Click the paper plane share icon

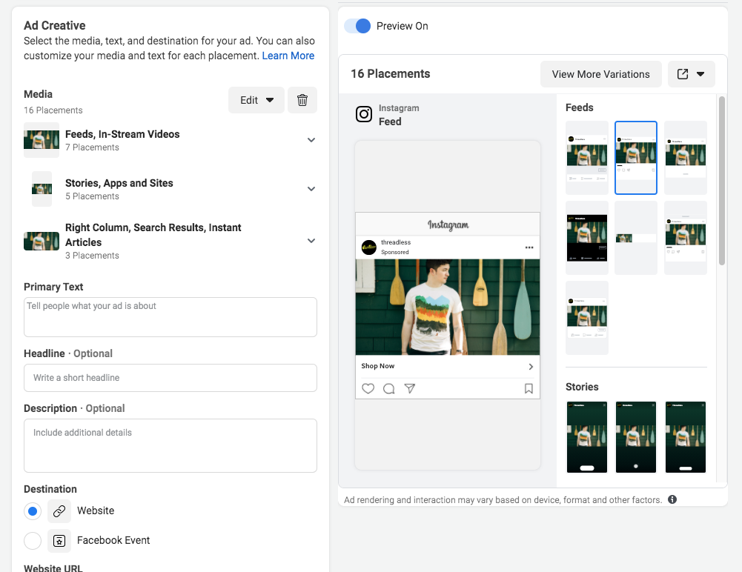click(x=409, y=388)
